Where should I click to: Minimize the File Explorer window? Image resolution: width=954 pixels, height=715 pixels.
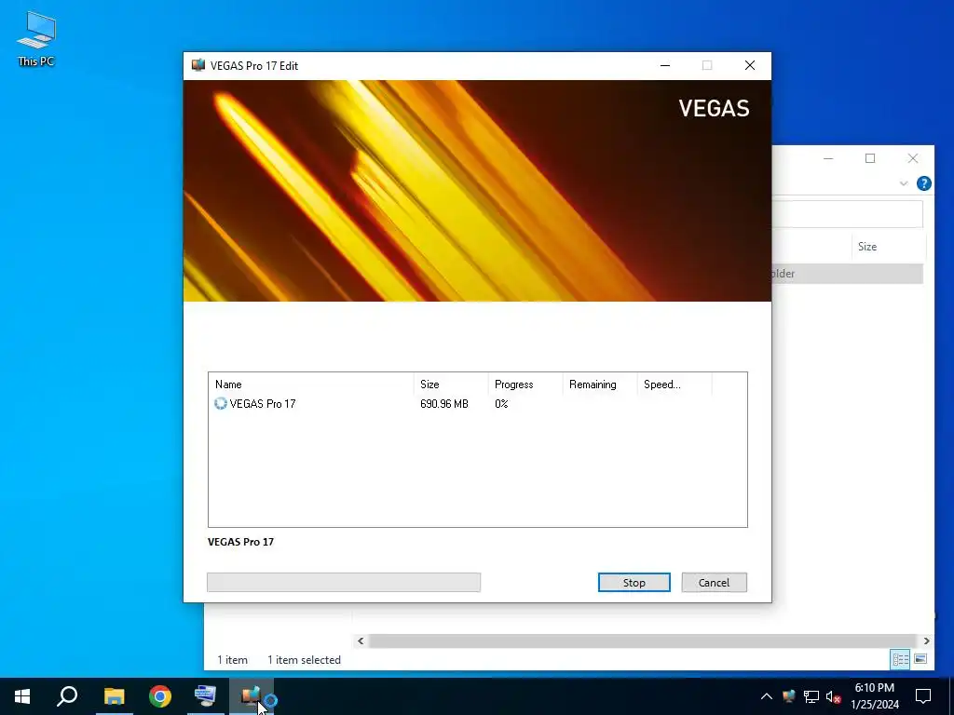click(x=828, y=158)
